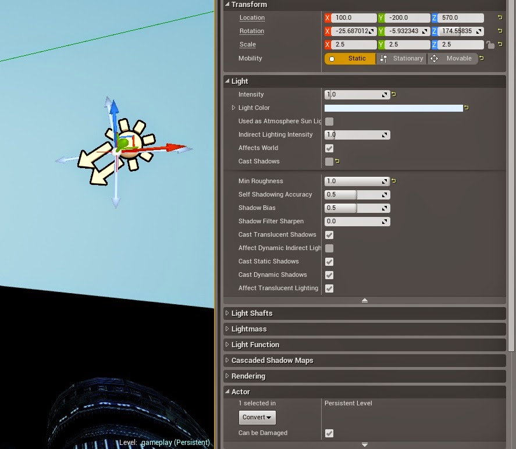
Task: Uncheck the Affects World checkbox
Action: point(329,148)
